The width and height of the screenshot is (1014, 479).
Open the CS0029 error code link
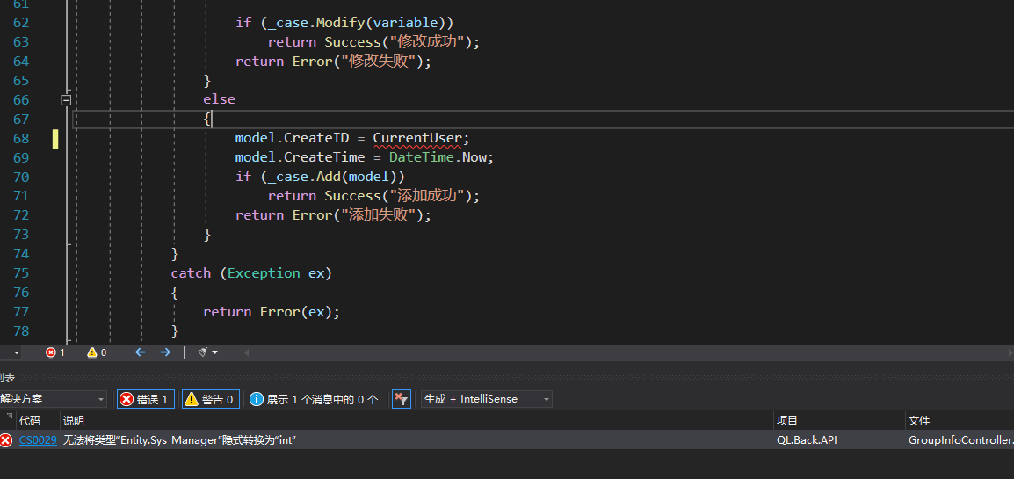[38, 440]
